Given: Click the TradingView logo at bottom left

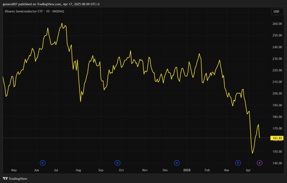Looking at the screenshot, I should [x=15, y=179].
